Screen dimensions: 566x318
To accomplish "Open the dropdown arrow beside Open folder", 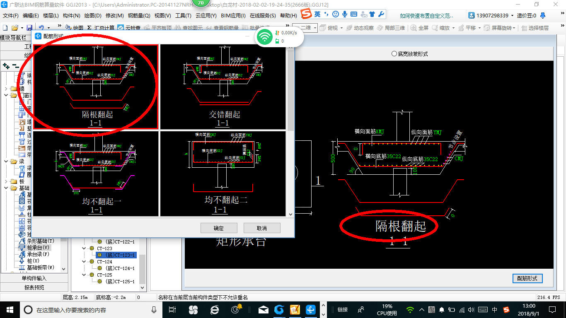I will [21, 28].
